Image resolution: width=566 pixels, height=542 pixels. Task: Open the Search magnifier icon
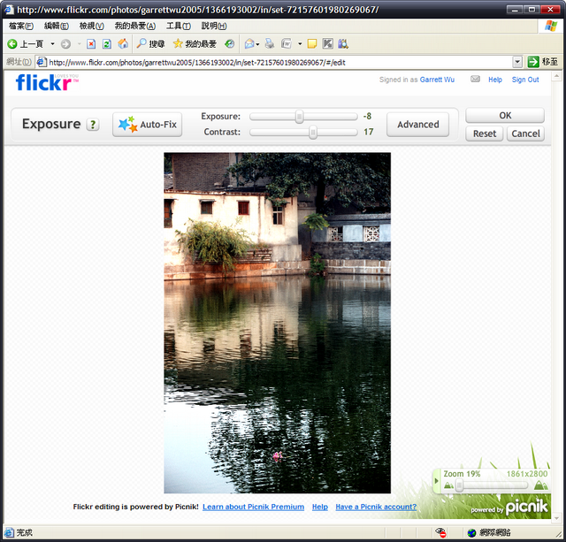coord(141,43)
